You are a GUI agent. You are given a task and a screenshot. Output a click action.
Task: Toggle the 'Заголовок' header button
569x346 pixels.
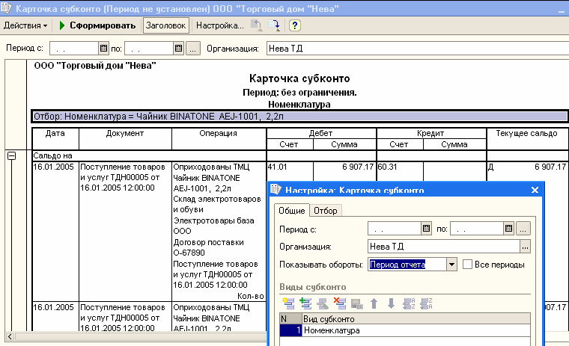tap(165, 25)
